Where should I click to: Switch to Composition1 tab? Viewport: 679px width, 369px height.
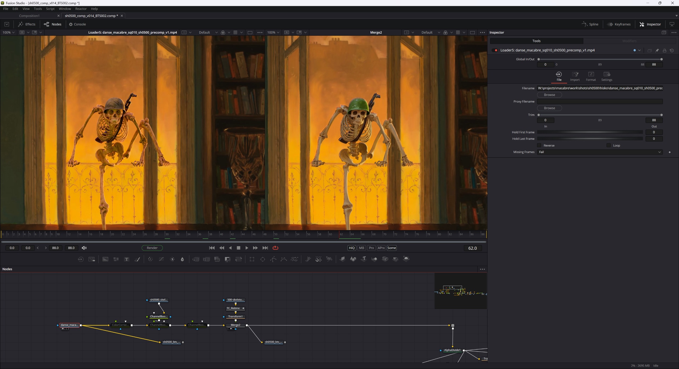(29, 16)
